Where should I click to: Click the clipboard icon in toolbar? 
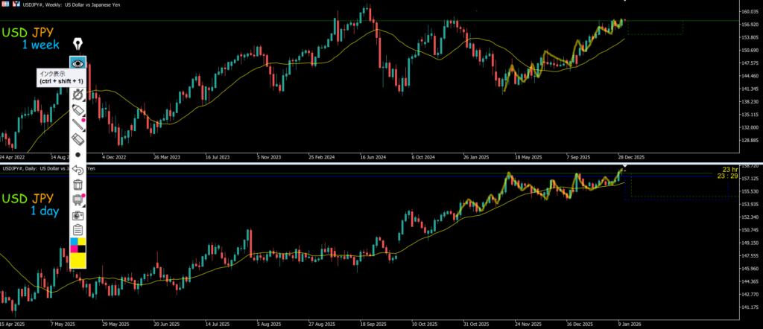[x=77, y=229]
